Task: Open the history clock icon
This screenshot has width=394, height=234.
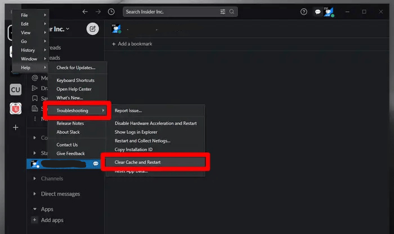Action: (x=111, y=12)
